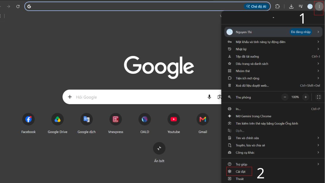Open the three-dot Chrome menu button

319,6
